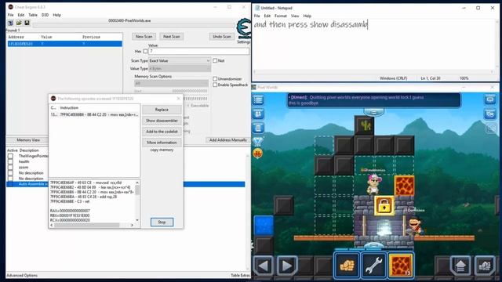Viewport: 502px width, 282px height.
Task: Open Cheat Engine Help menu
Action: pos(56,15)
